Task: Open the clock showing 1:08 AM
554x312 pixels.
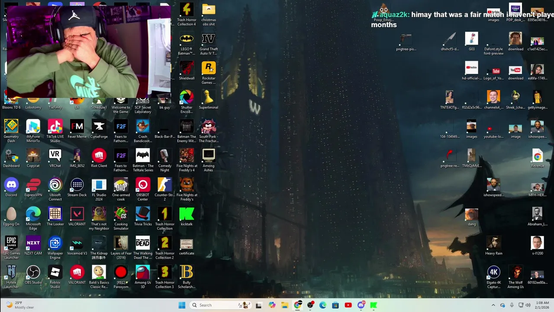Action: tap(542, 305)
